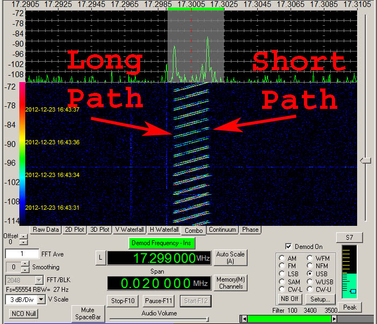Toggle the Demod On checkbox
The image size is (377, 324).
click(x=288, y=246)
